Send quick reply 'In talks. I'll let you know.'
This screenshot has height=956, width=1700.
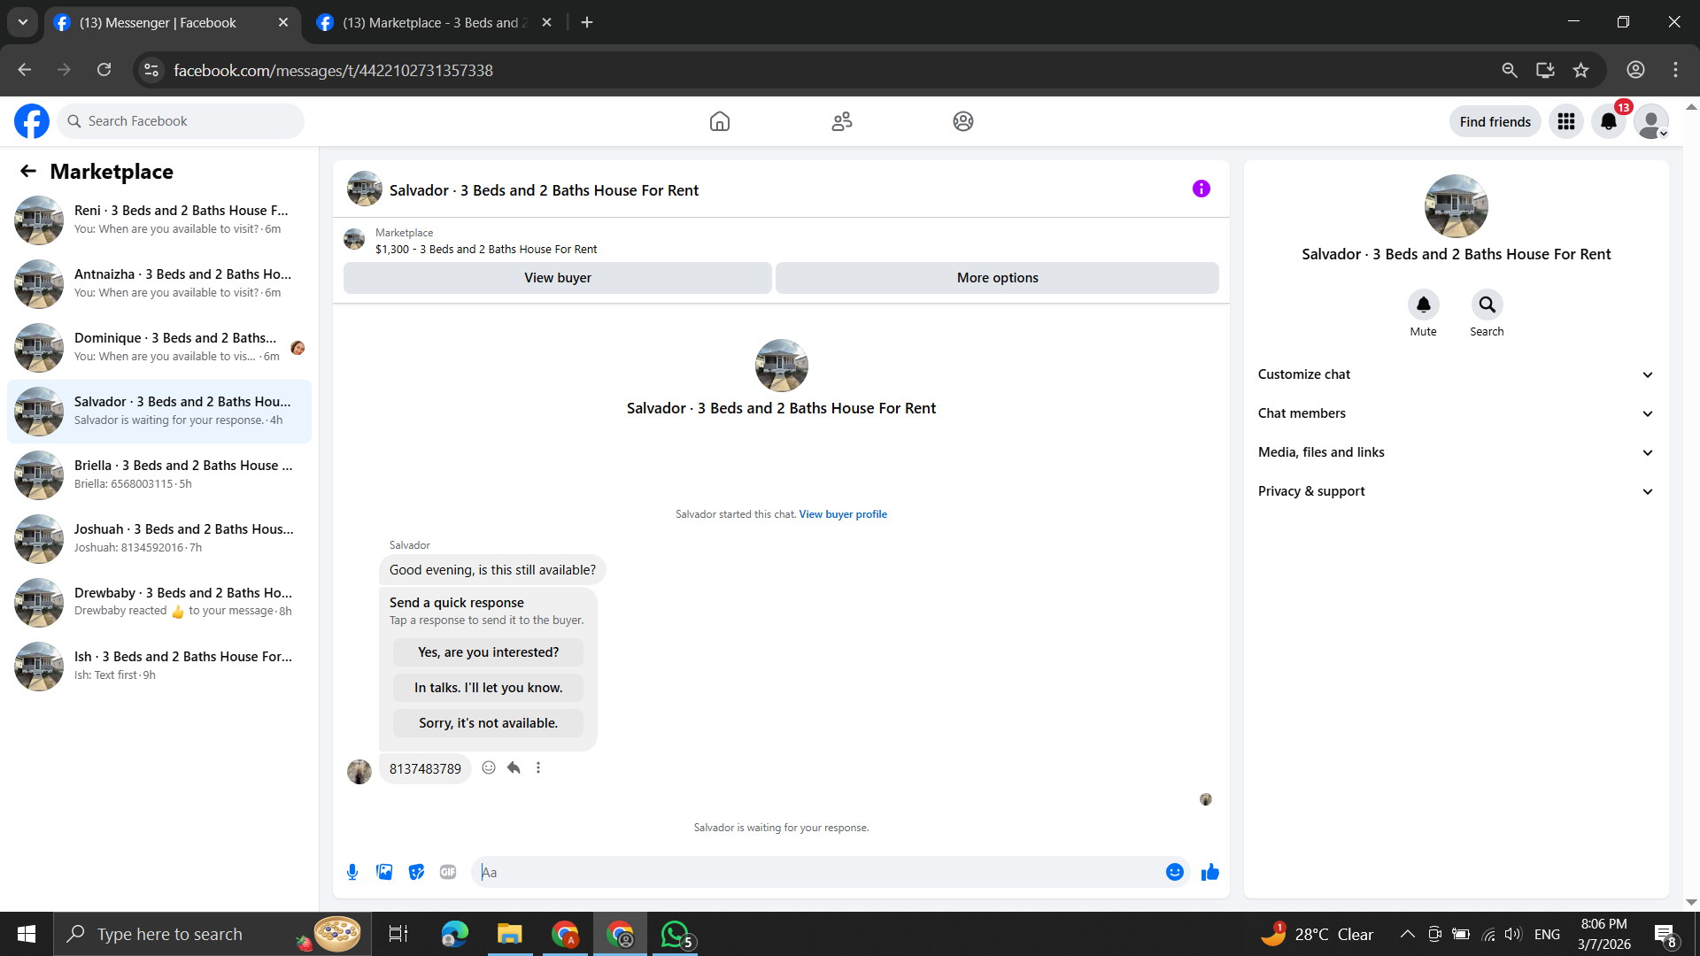pyautogui.click(x=489, y=688)
